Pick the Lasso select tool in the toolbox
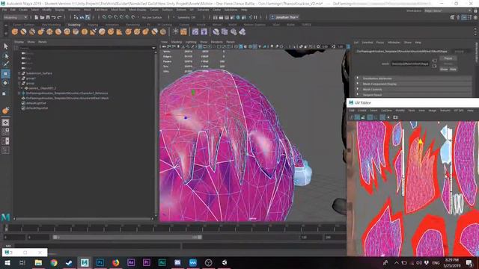 [x=5, y=56]
